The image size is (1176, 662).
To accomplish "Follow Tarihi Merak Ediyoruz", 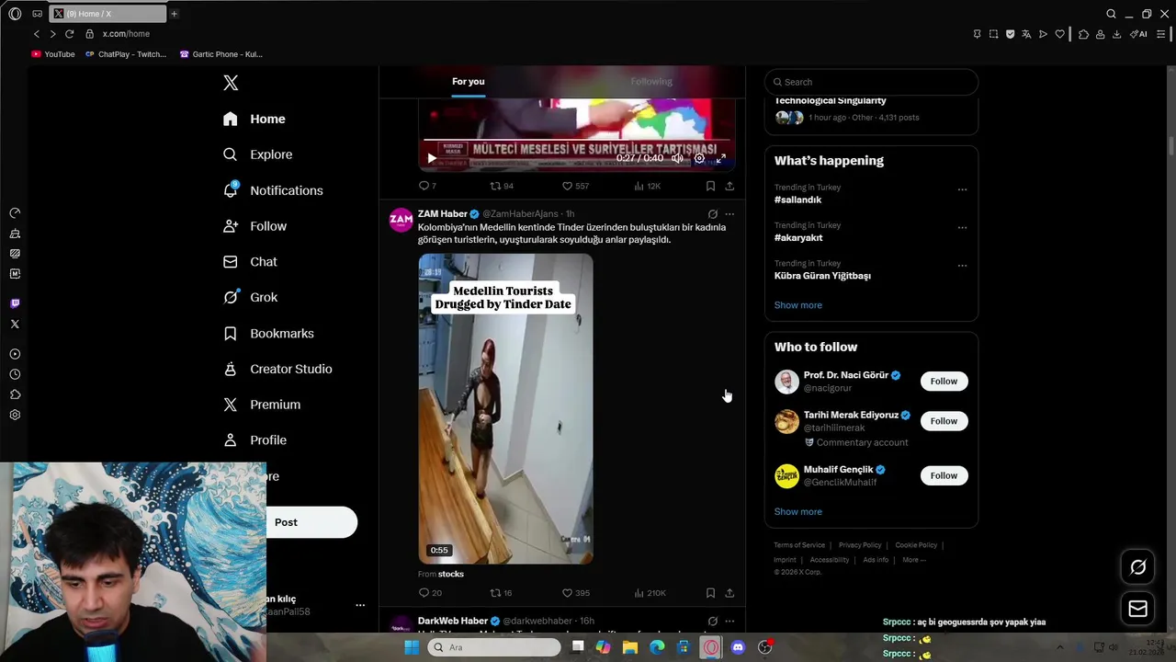I will point(944,421).
